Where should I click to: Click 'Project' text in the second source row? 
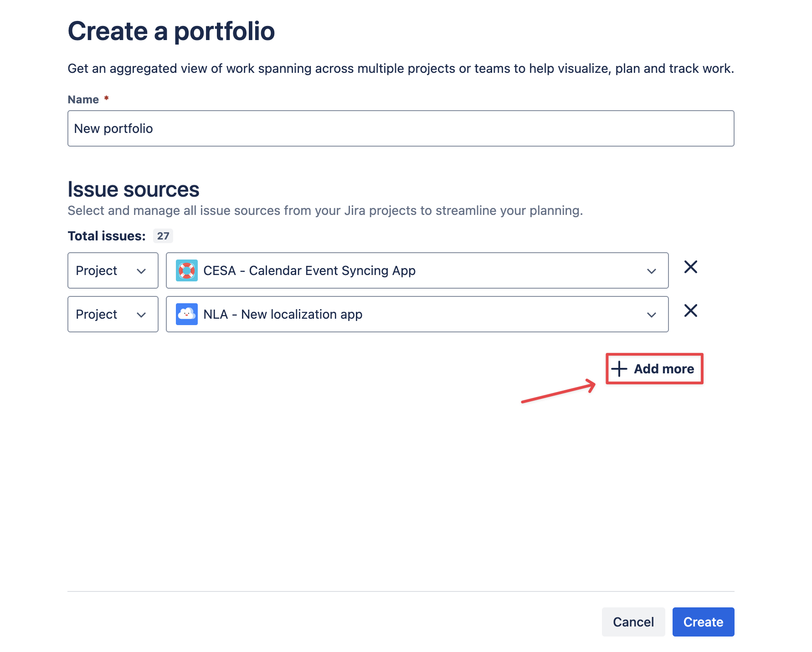pyautogui.click(x=97, y=315)
